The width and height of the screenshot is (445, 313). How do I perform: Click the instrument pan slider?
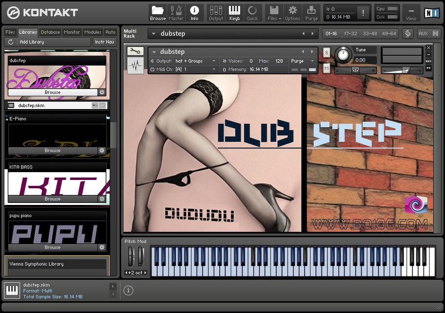click(355, 70)
